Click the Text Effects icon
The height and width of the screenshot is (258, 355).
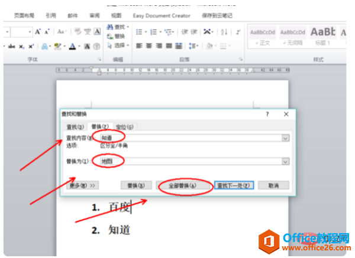(x=45, y=47)
